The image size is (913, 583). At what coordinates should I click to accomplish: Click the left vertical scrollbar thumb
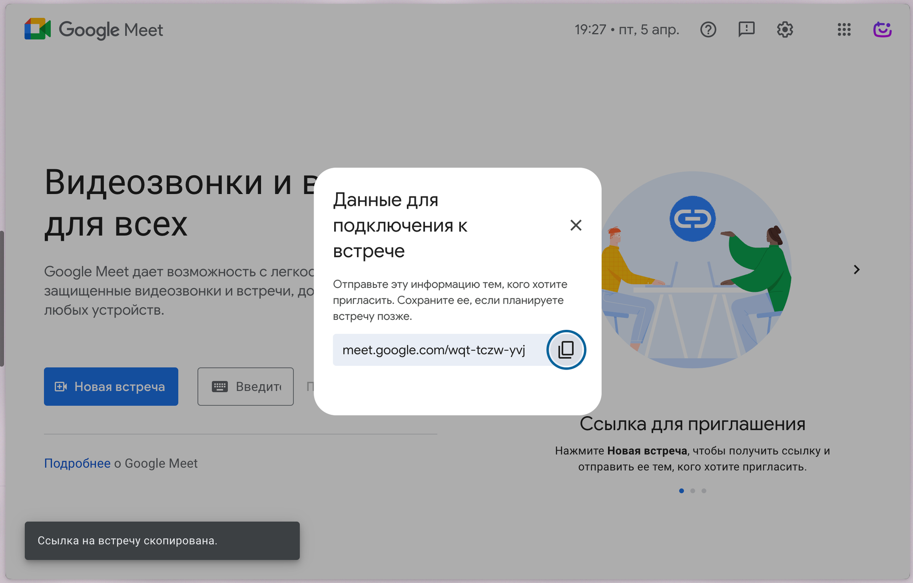click(2, 299)
